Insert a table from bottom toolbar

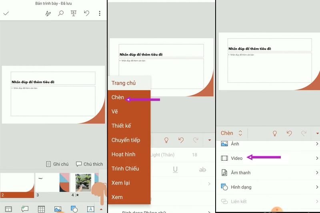pyautogui.click(x=41, y=209)
